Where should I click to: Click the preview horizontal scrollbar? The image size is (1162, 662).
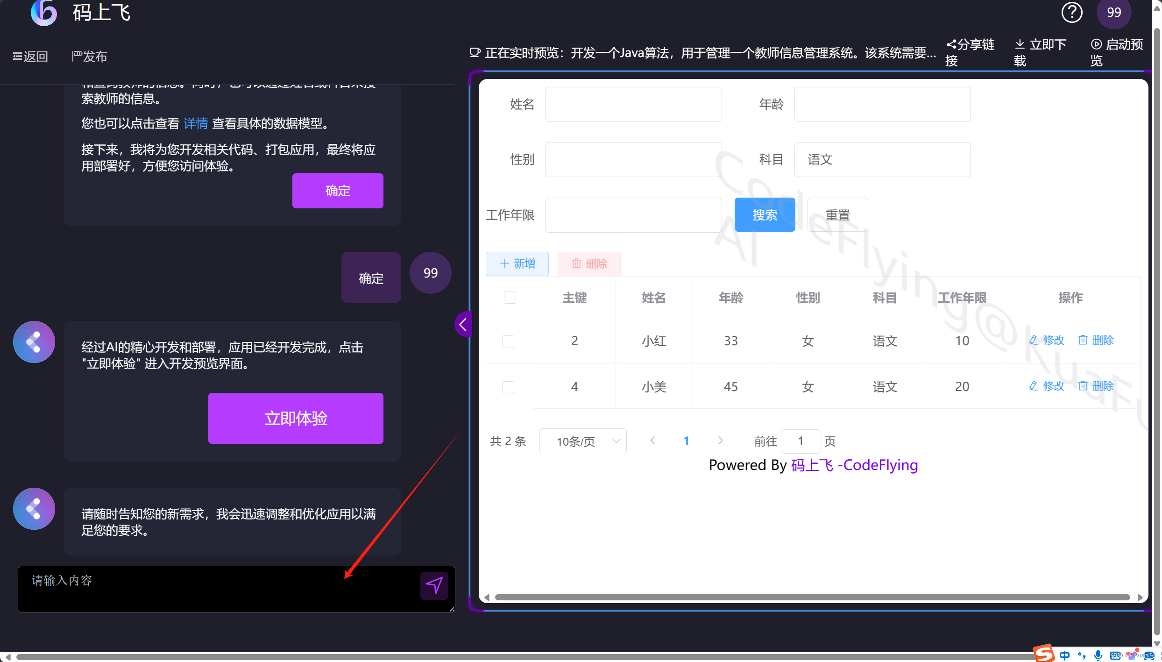(x=812, y=598)
